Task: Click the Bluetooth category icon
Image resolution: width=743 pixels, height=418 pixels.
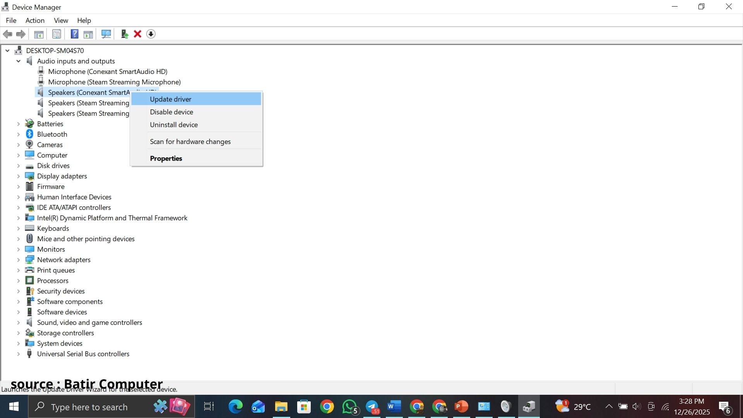Action: pyautogui.click(x=29, y=134)
